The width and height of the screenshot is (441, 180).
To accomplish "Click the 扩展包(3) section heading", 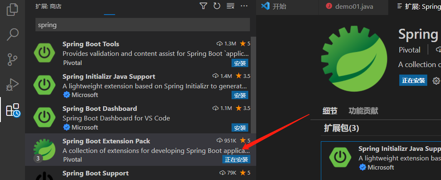I will pyautogui.click(x=341, y=128).
